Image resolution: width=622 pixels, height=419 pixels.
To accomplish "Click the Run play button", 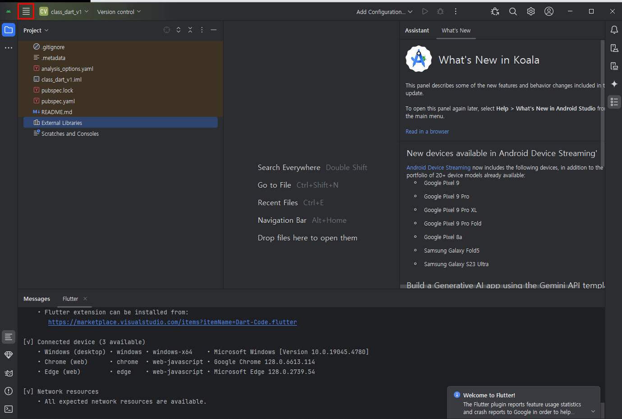I will pos(425,11).
